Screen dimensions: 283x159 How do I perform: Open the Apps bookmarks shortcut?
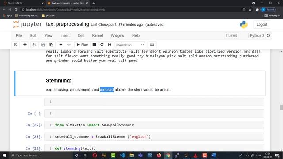pos(8,16)
